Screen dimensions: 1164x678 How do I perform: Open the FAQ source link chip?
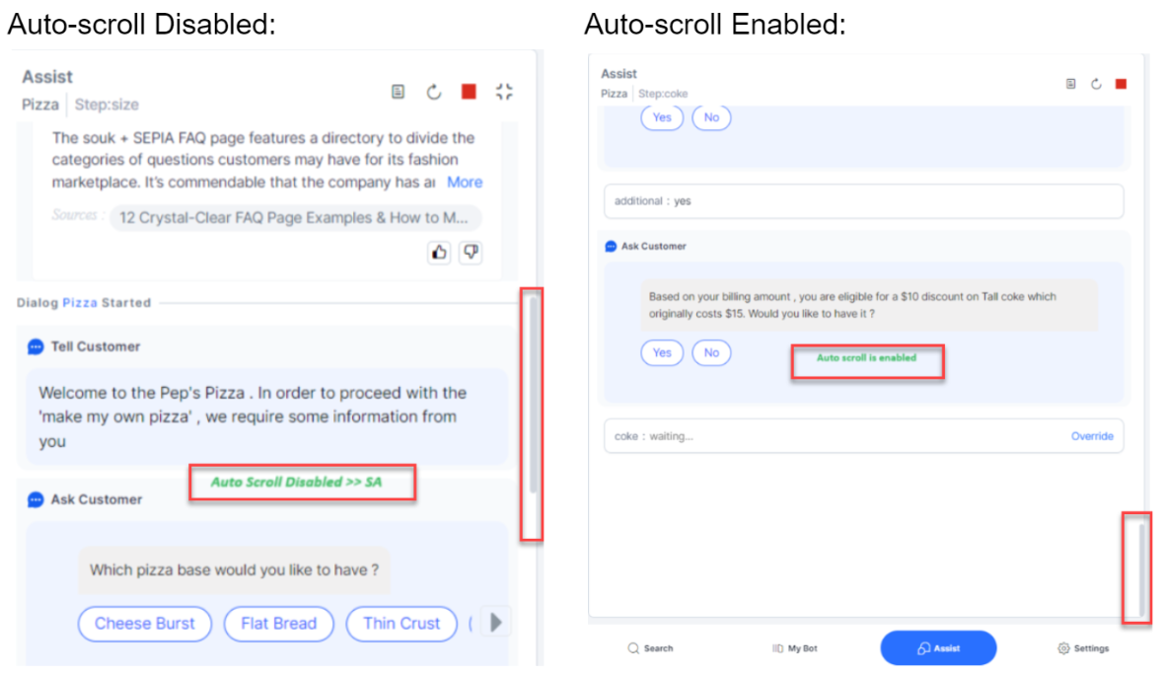(x=296, y=218)
